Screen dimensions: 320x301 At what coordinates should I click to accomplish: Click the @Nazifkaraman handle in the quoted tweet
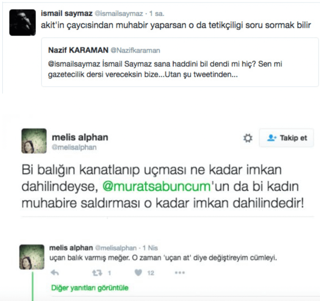135,50
